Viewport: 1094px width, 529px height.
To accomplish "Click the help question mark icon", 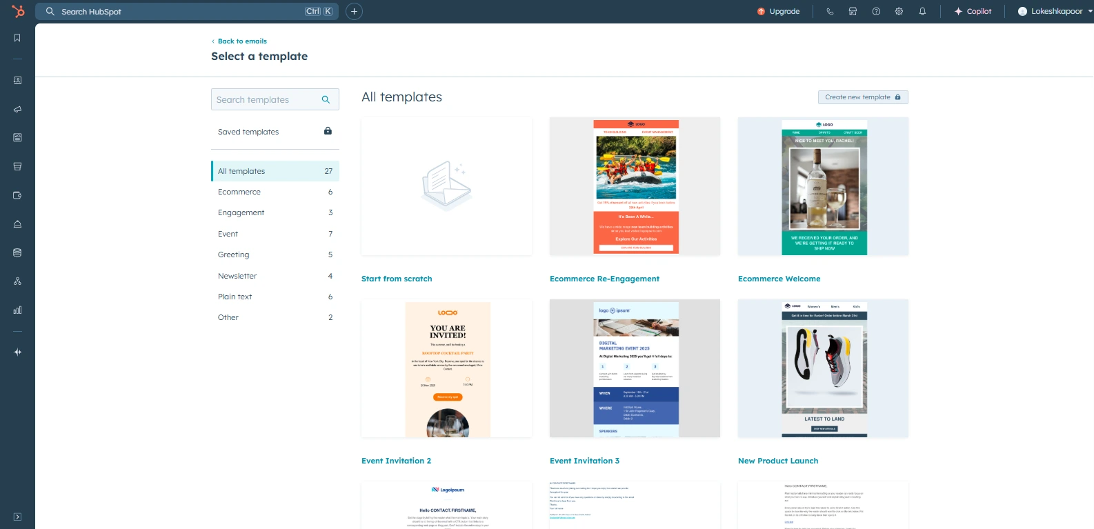I will [876, 12].
